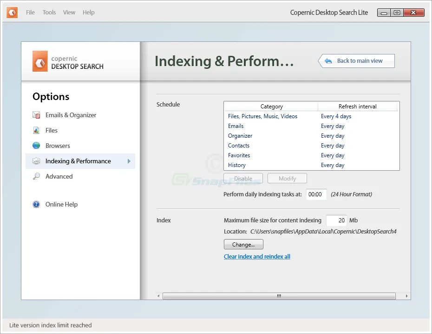The height and width of the screenshot is (334, 432).
Task: Open the Help menu
Action: point(88,13)
